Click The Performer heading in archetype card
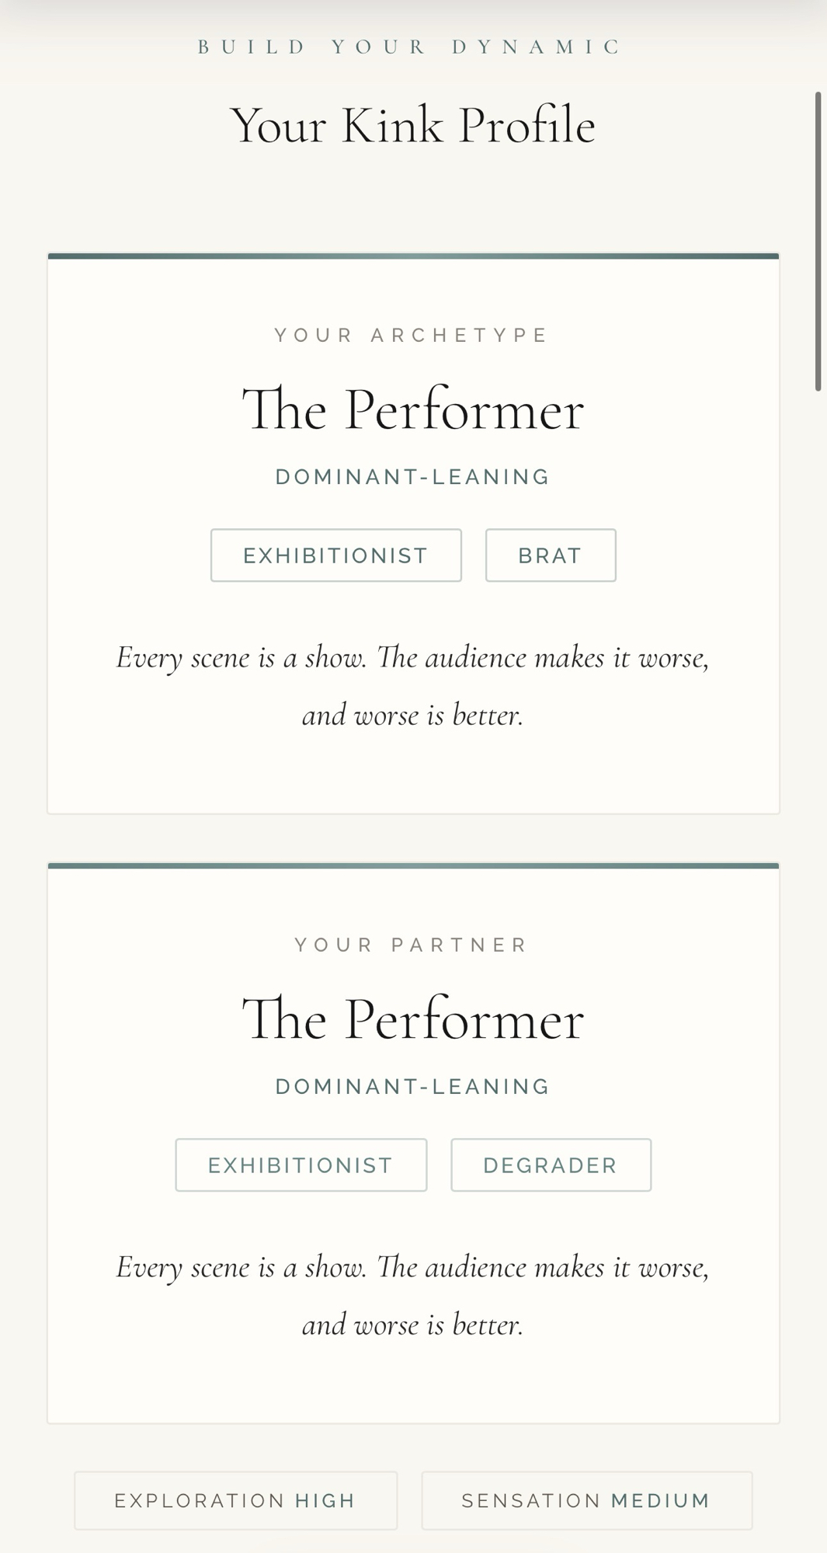 coord(412,409)
